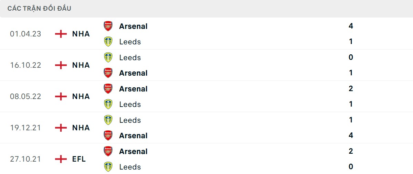
Task: Click Arsenal crest in 01.04.23 match
Action: [x=108, y=26]
